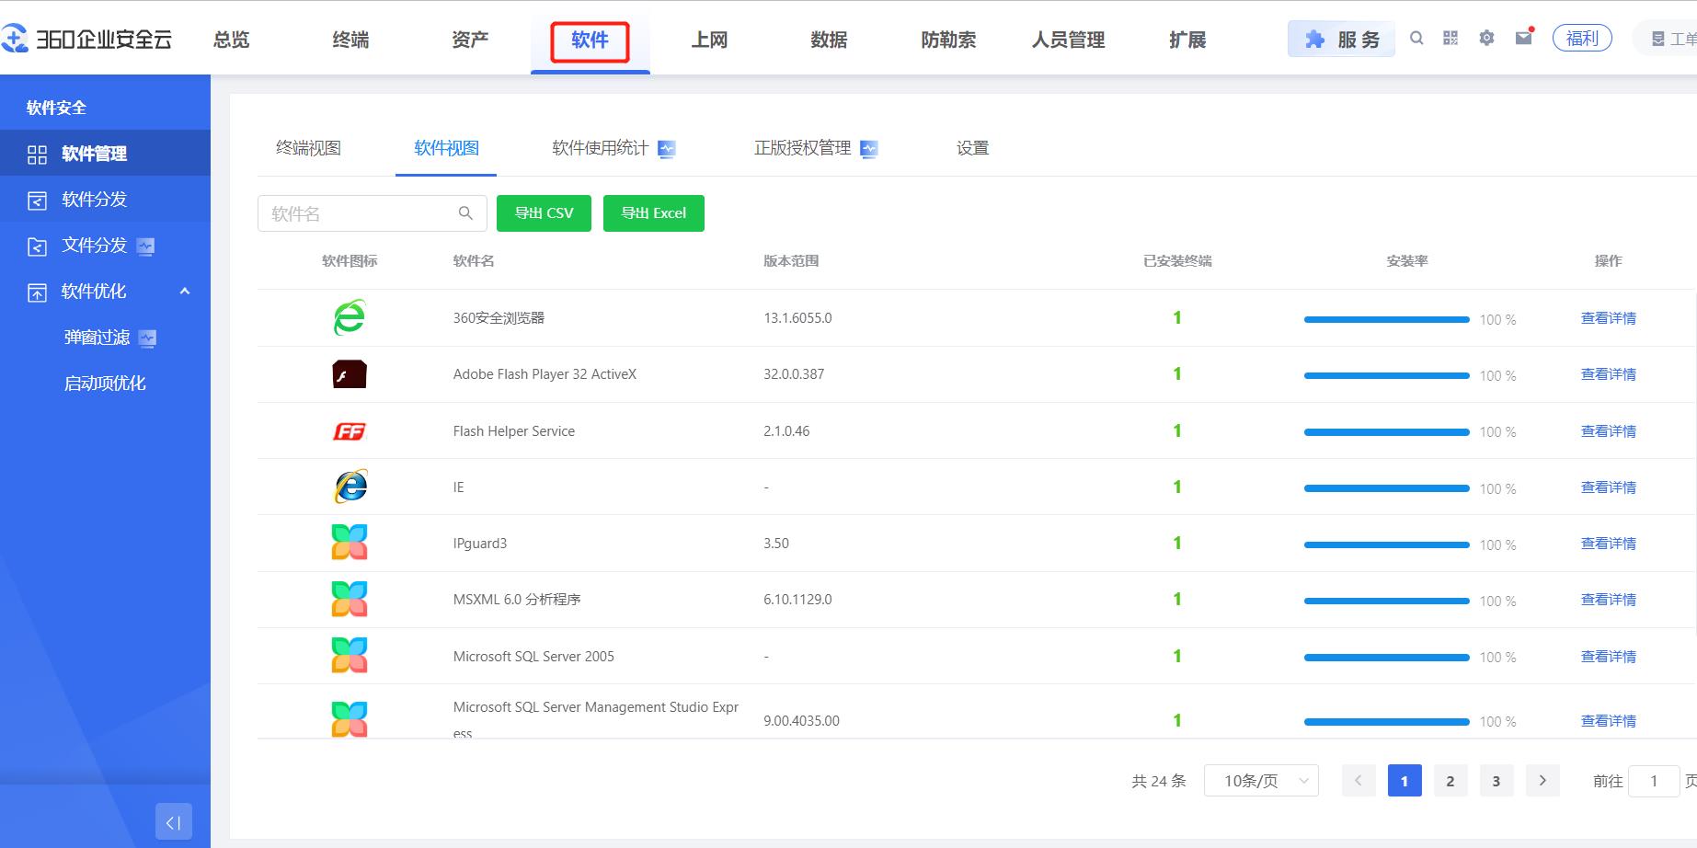
Task: Open 弹窗过滤 in the sidebar
Action: (x=97, y=338)
